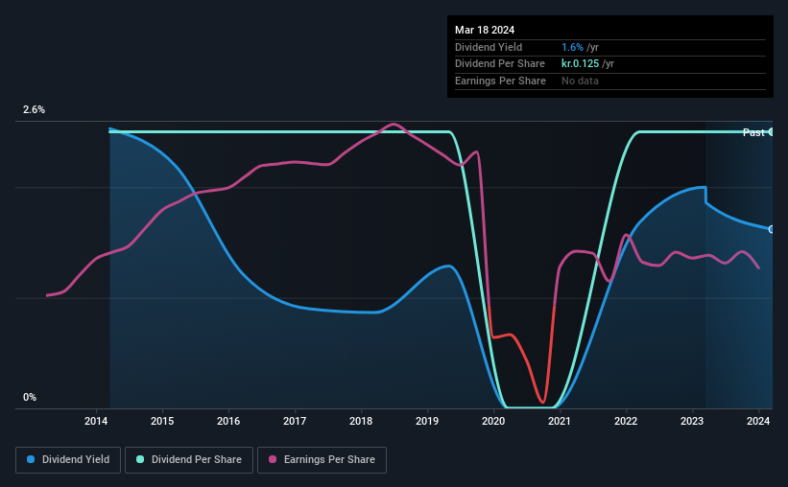Click the 2020 x-axis label
The height and width of the screenshot is (487, 788).
[493, 421]
